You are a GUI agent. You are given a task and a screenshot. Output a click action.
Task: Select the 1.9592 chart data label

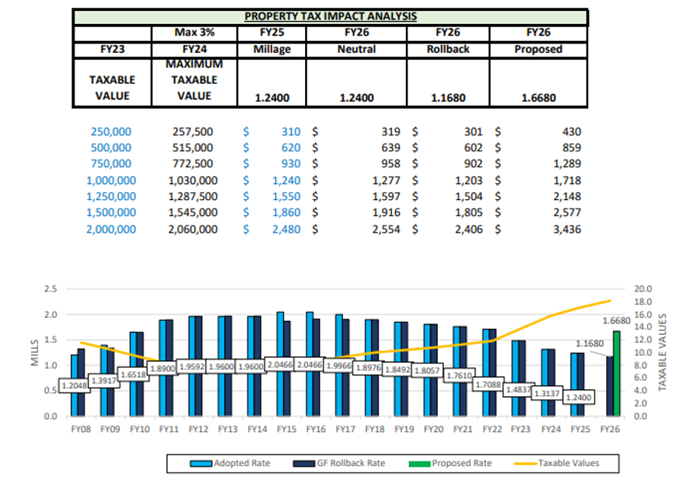(x=192, y=367)
